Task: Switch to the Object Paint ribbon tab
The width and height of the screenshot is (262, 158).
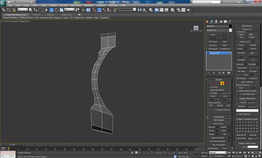Action: pos(66,15)
